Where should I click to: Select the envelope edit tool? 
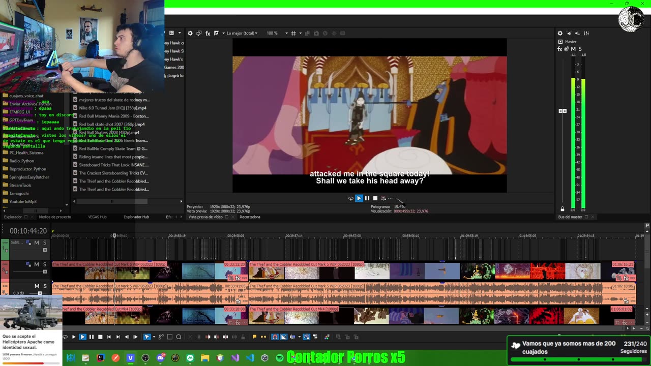(161, 337)
